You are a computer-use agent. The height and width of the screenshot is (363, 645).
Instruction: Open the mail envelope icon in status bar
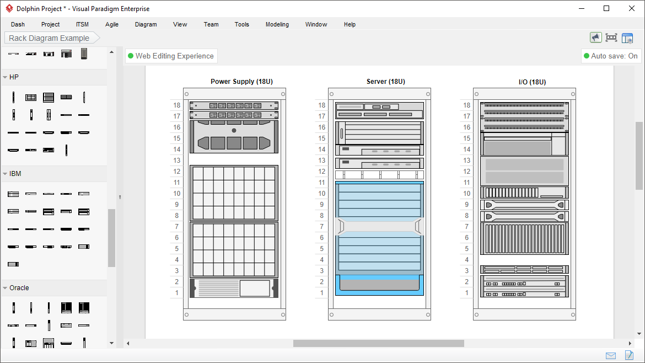[611, 356]
